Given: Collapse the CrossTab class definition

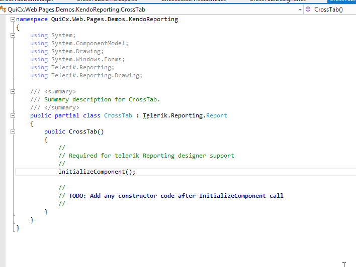Looking at the screenshot, I should tap(13, 115).
